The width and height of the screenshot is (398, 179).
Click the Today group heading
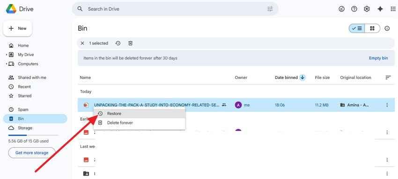[x=86, y=92]
